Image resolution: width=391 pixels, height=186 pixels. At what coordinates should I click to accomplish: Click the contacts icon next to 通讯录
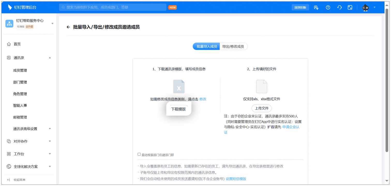(x=9, y=58)
